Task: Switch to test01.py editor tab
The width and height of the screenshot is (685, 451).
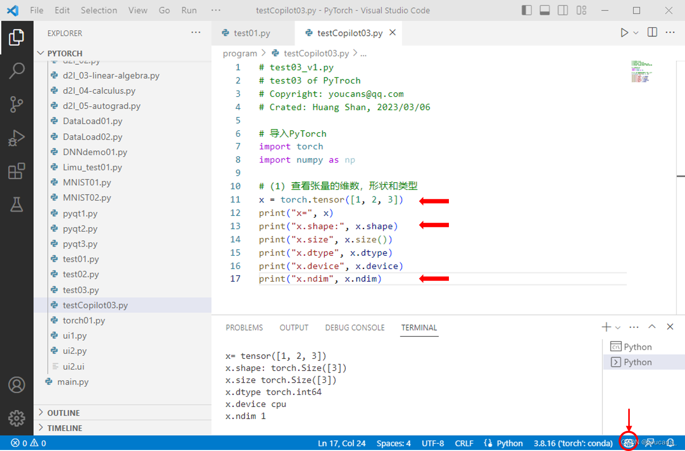Action: pyautogui.click(x=252, y=33)
